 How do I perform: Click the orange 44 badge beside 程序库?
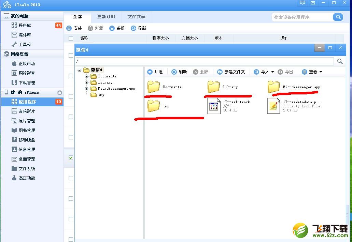click(59, 25)
